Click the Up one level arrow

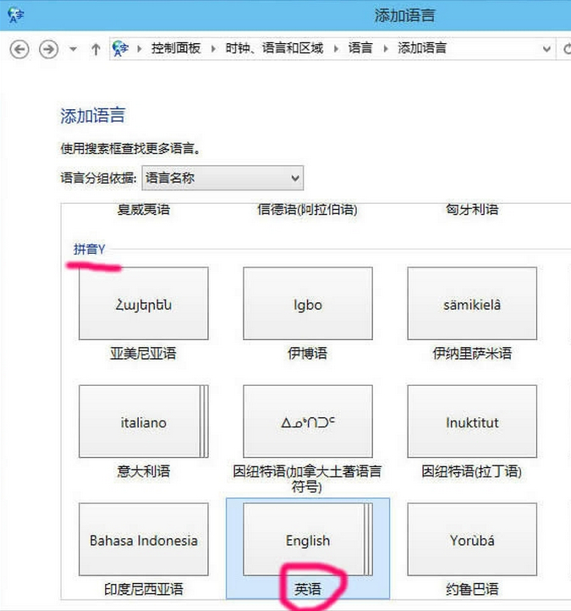[95, 49]
